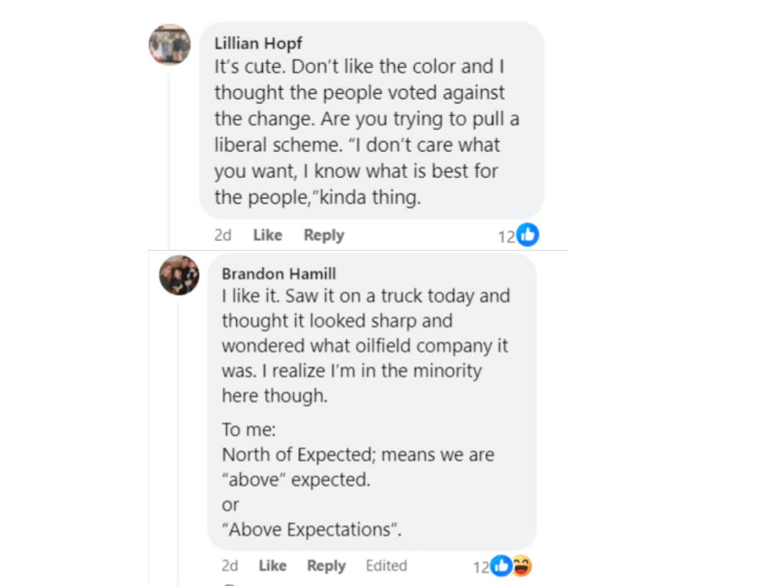Reply to Lillian Hopf's comment

[324, 235]
